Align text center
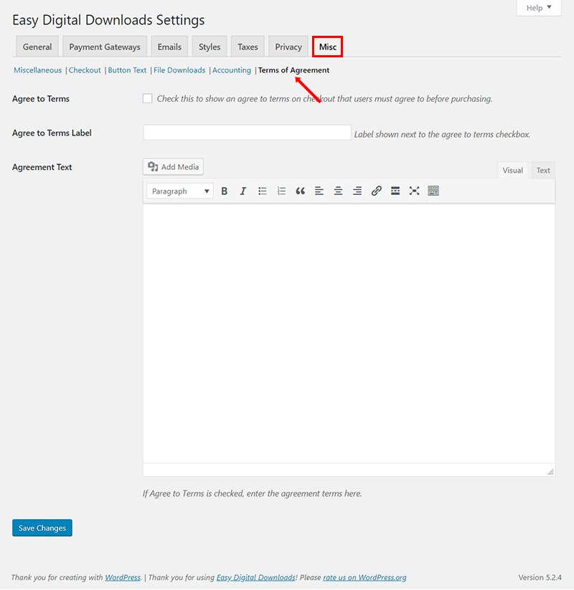The width and height of the screenshot is (574, 590). click(338, 191)
